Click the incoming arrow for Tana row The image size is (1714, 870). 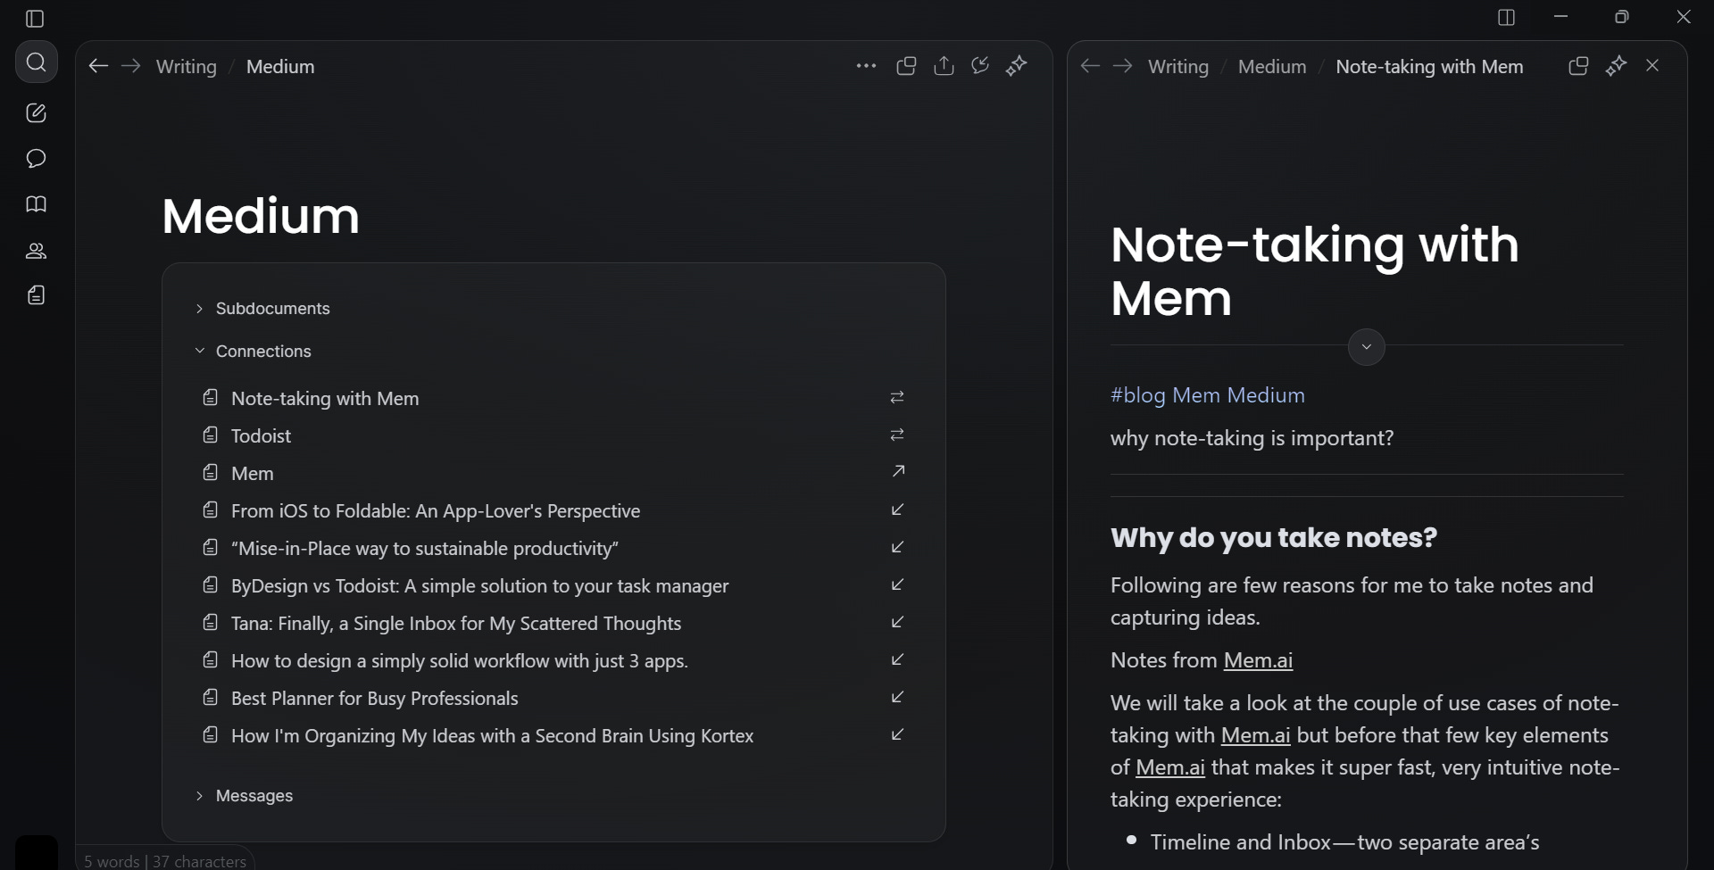click(898, 622)
